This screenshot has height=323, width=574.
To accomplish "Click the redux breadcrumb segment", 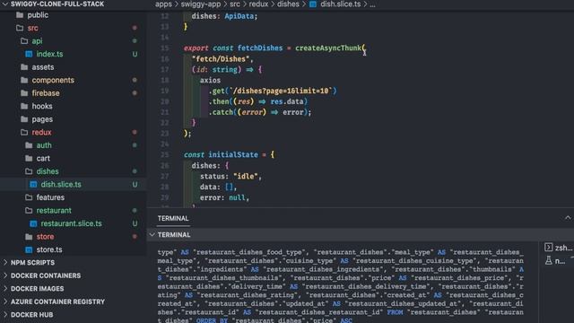I will point(258,4).
